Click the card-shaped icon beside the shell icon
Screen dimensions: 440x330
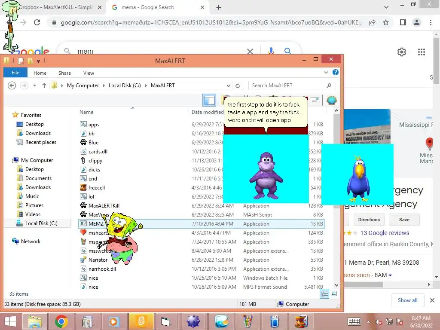click(x=315, y=100)
